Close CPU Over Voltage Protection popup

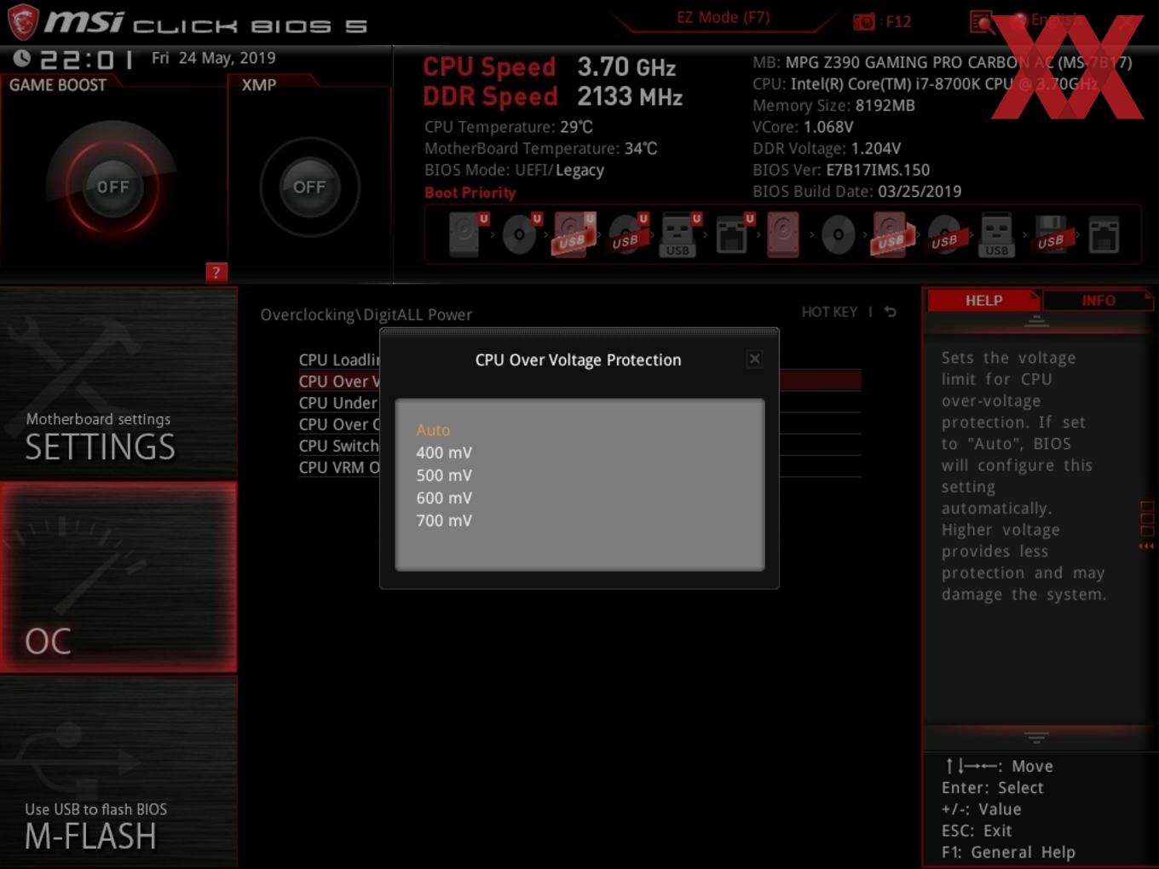[754, 359]
